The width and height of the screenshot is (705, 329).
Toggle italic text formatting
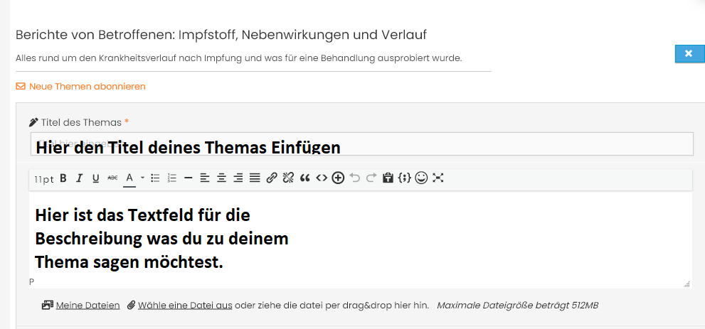(80, 178)
